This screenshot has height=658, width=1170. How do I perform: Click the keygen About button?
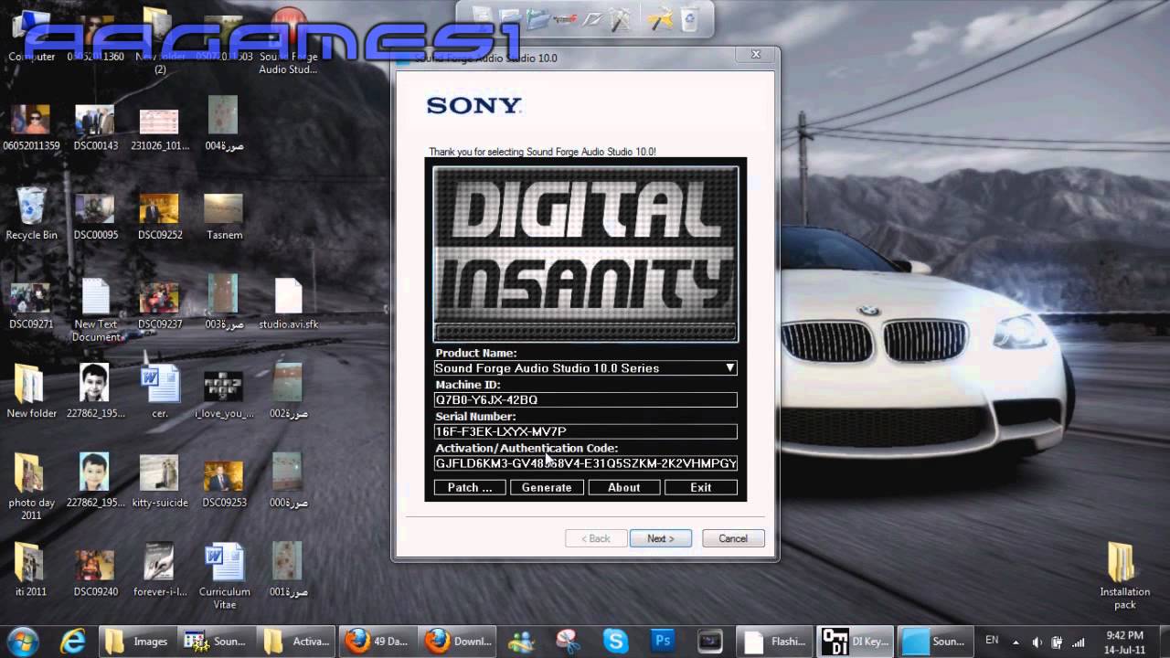pyautogui.click(x=624, y=488)
